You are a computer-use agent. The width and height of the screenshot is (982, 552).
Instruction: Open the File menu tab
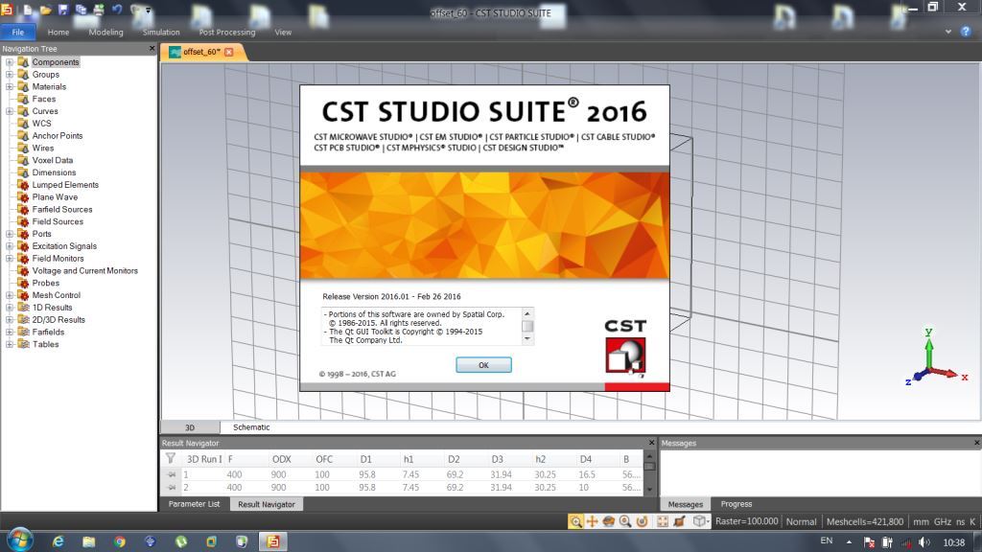click(x=18, y=32)
